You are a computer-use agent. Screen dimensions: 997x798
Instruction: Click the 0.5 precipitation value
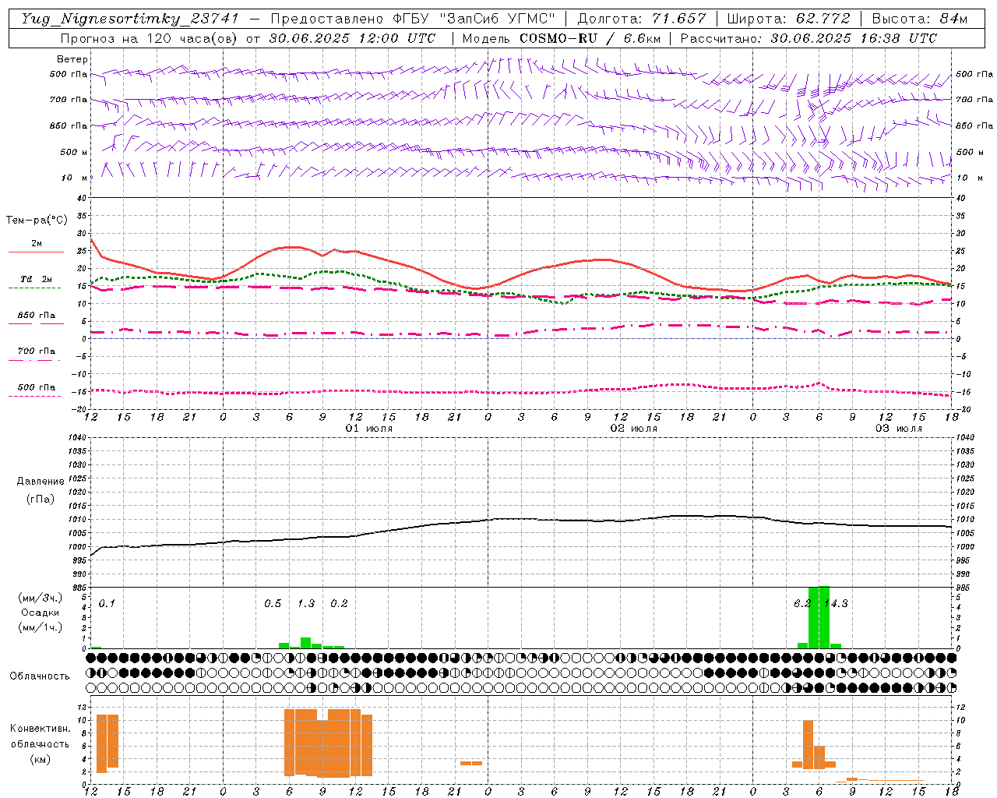pyautogui.click(x=273, y=603)
